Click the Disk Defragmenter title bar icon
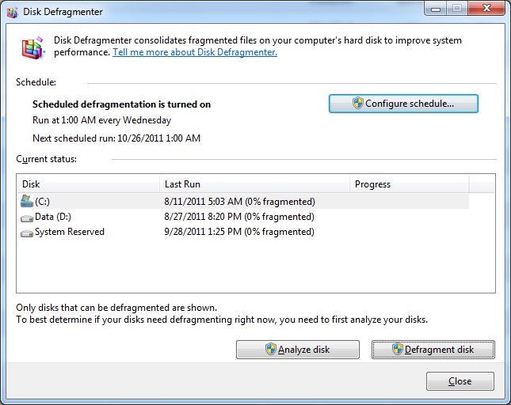 [x=12, y=13]
